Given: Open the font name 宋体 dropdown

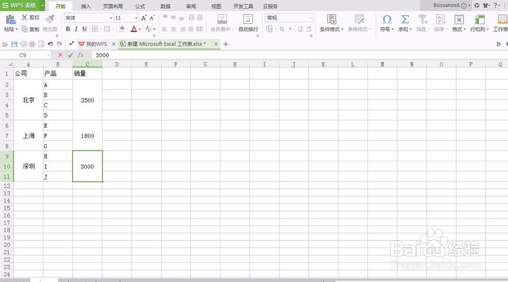Looking at the screenshot, I should click(x=111, y=18).
